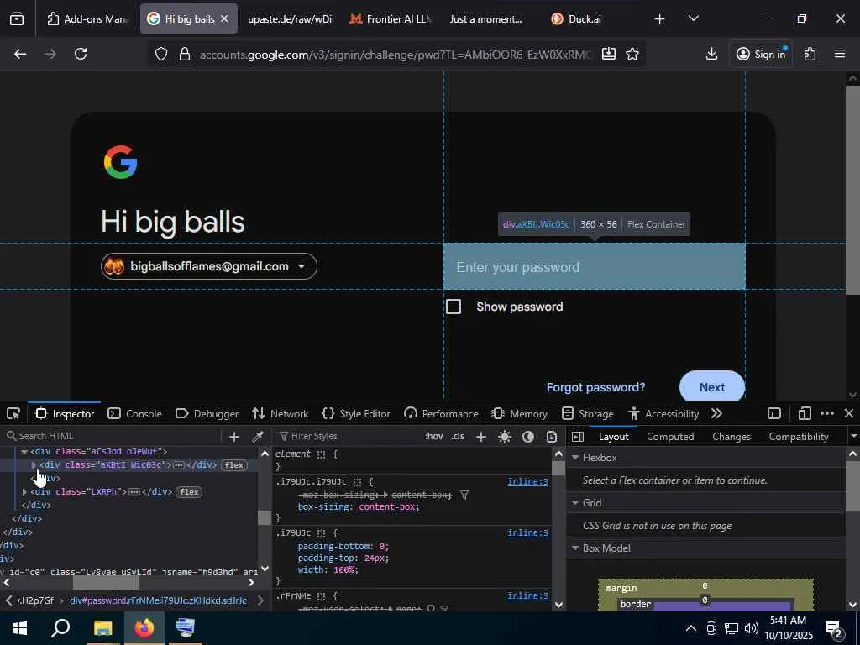Open tracking protection shield panel
This screenshot has width=860, height=645.
tap(160, 54)
